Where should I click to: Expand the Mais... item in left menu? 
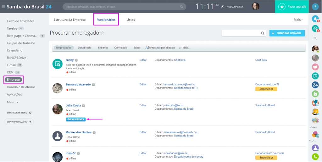(x=13, y=102)
